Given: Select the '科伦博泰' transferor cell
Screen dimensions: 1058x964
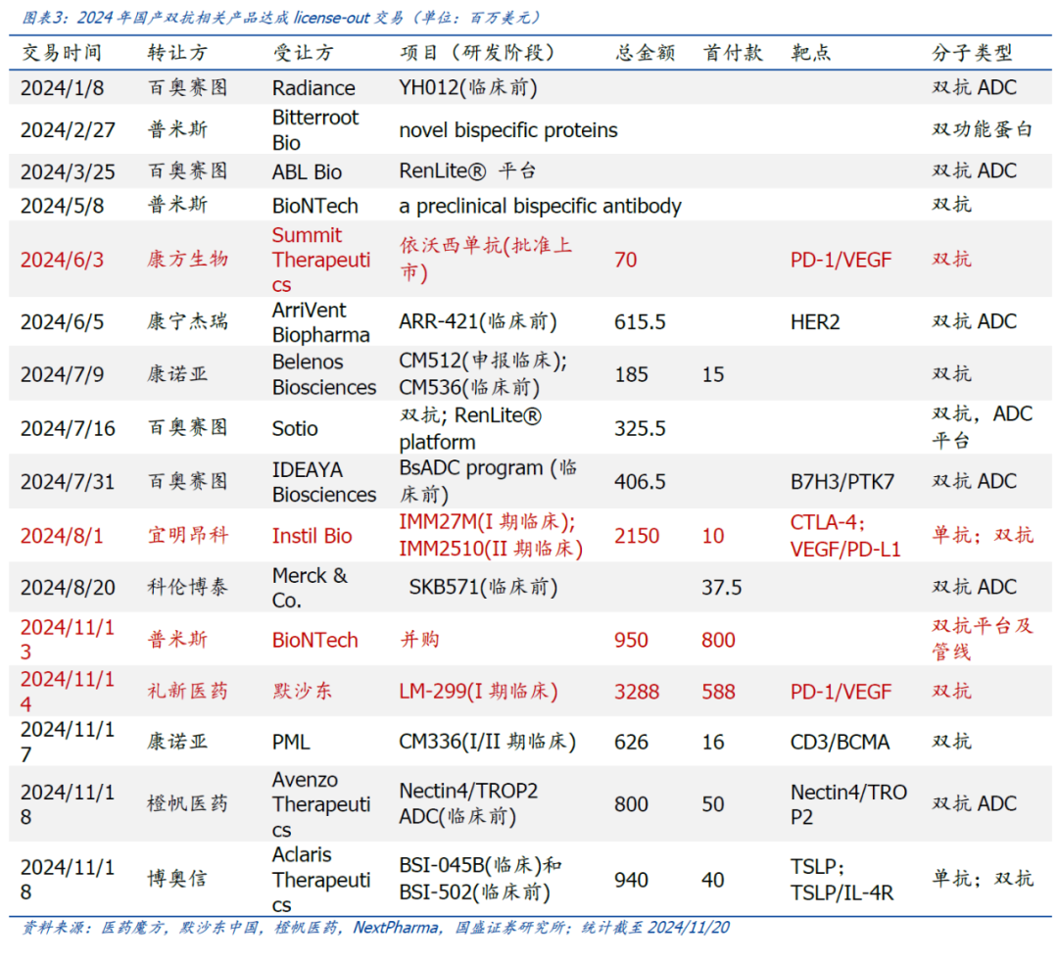Looking at the screenshot, I should tap(187, 587).
